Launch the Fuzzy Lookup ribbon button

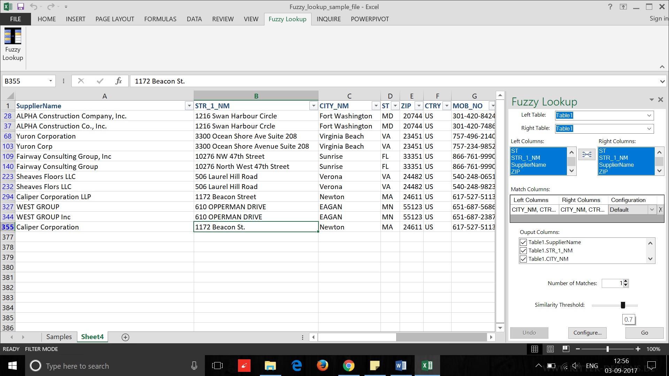click(13, 45)
